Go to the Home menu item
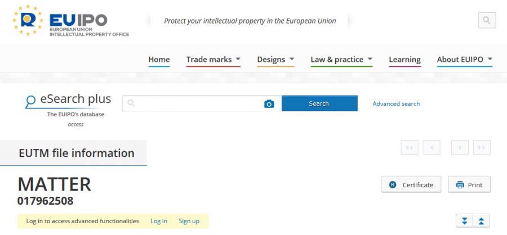 (159, 60)
